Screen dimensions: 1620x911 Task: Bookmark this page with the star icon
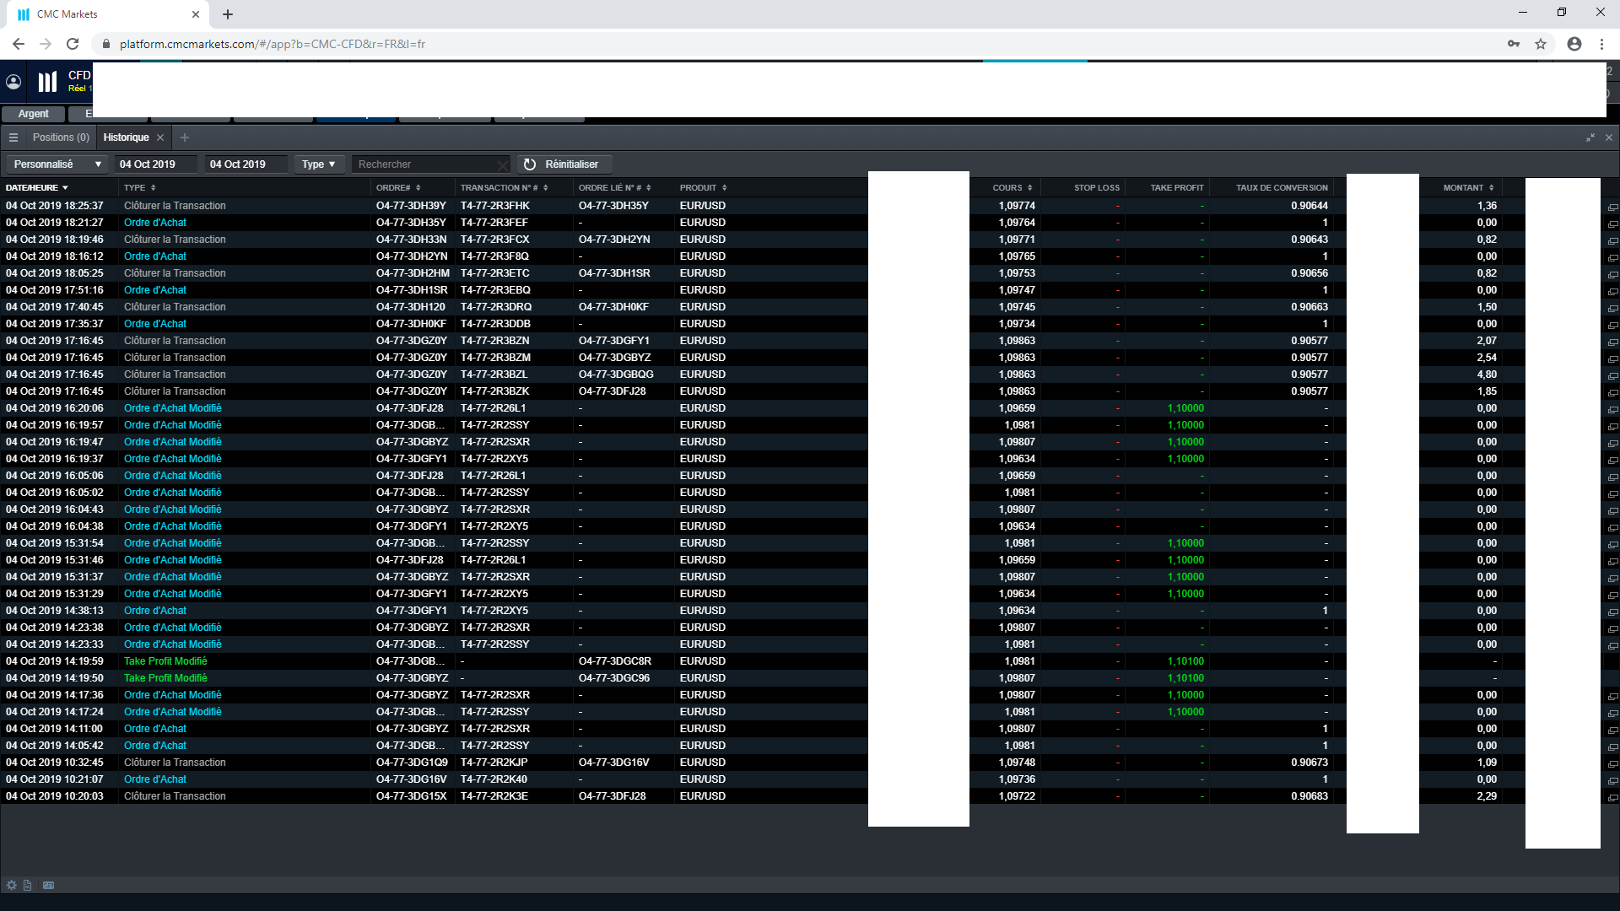1541,44
